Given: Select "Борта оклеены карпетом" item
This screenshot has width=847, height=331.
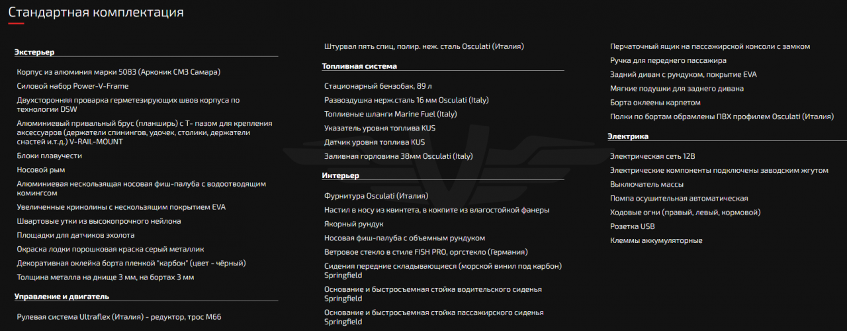Looking at the screenshot, I should tap(655, 103).
